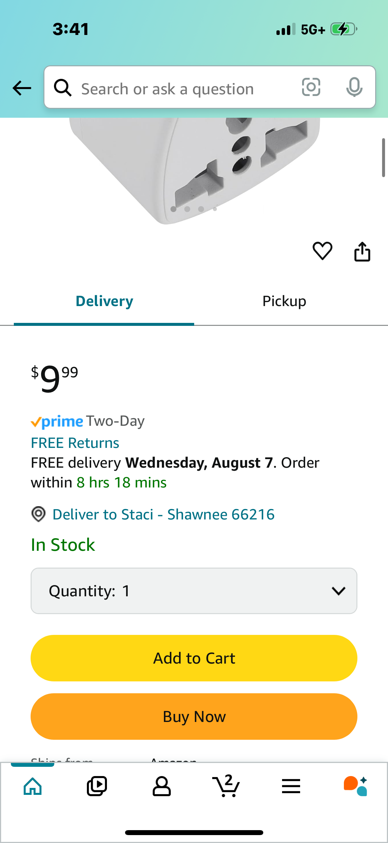
Task: Launch the Rufus AI assistant icon
Action: click(355, 786)
